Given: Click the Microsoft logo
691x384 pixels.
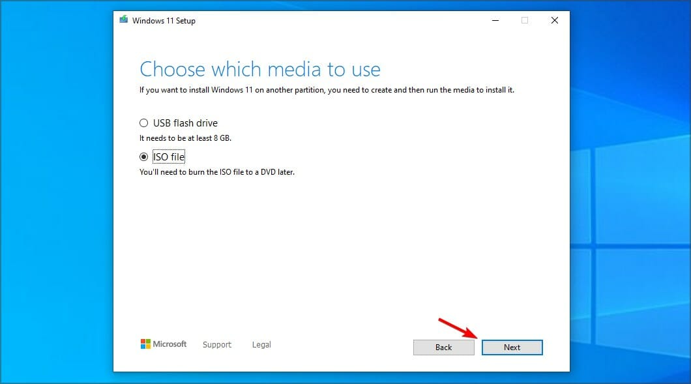Looking at the screenshot, I should click(x=164, y=344).
